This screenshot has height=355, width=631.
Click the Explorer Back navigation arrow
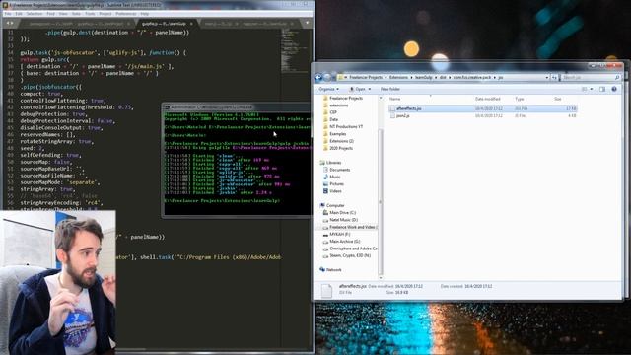(318, 77)
